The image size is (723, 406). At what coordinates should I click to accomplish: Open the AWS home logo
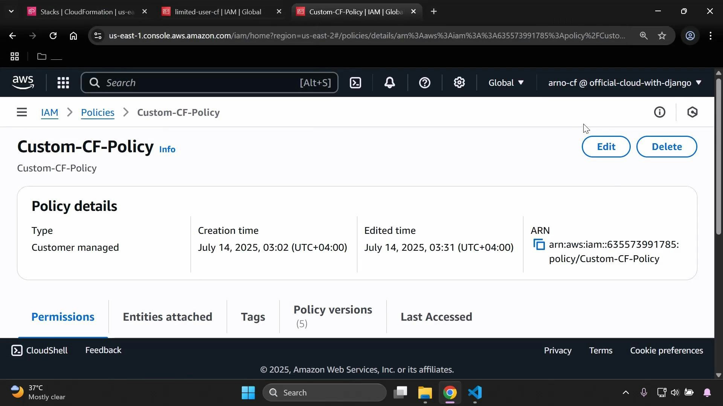coord(23,83)
